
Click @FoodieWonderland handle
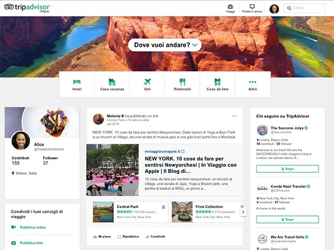[49, 149]
